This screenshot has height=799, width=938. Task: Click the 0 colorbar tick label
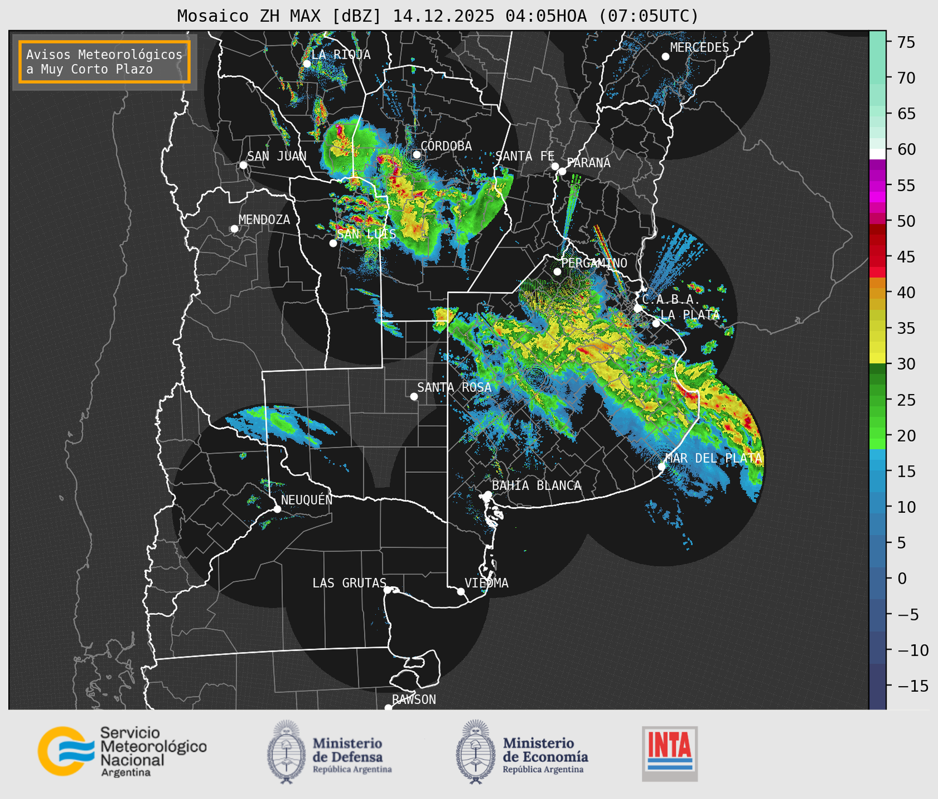point(902,578)
